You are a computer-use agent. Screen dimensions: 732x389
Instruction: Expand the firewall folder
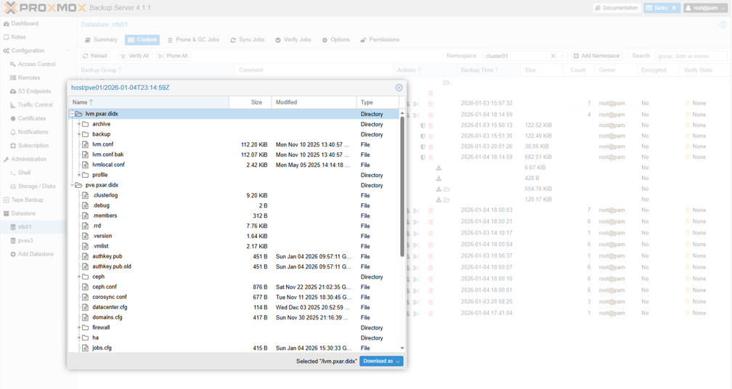(x=79, y=327)
